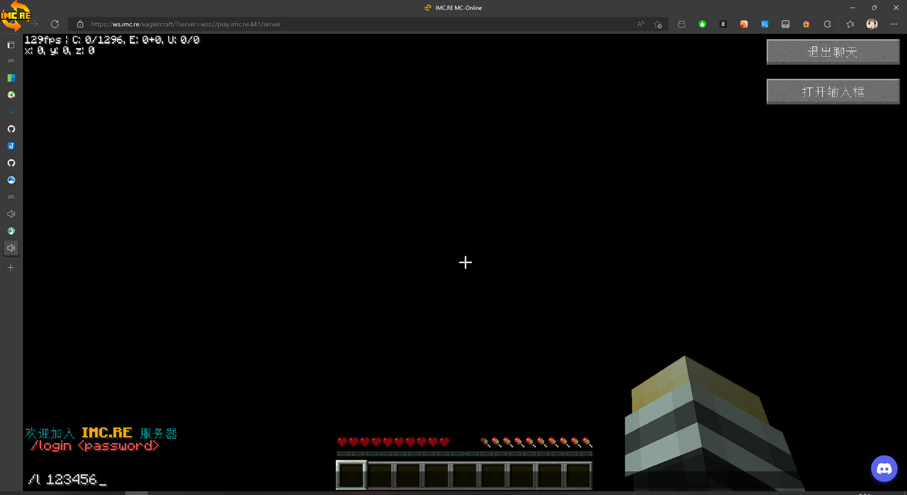The width and height of the screenshot is (907, 495).
Task: Click the green thumbs-up extension icon
Action: tap(702, 24)
